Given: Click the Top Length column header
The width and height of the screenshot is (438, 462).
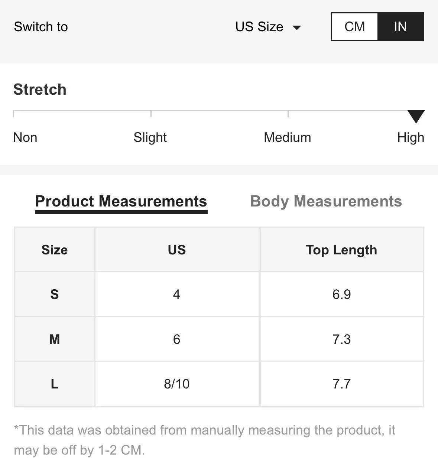Looking at the screenshot, I should tap(341, 250).
